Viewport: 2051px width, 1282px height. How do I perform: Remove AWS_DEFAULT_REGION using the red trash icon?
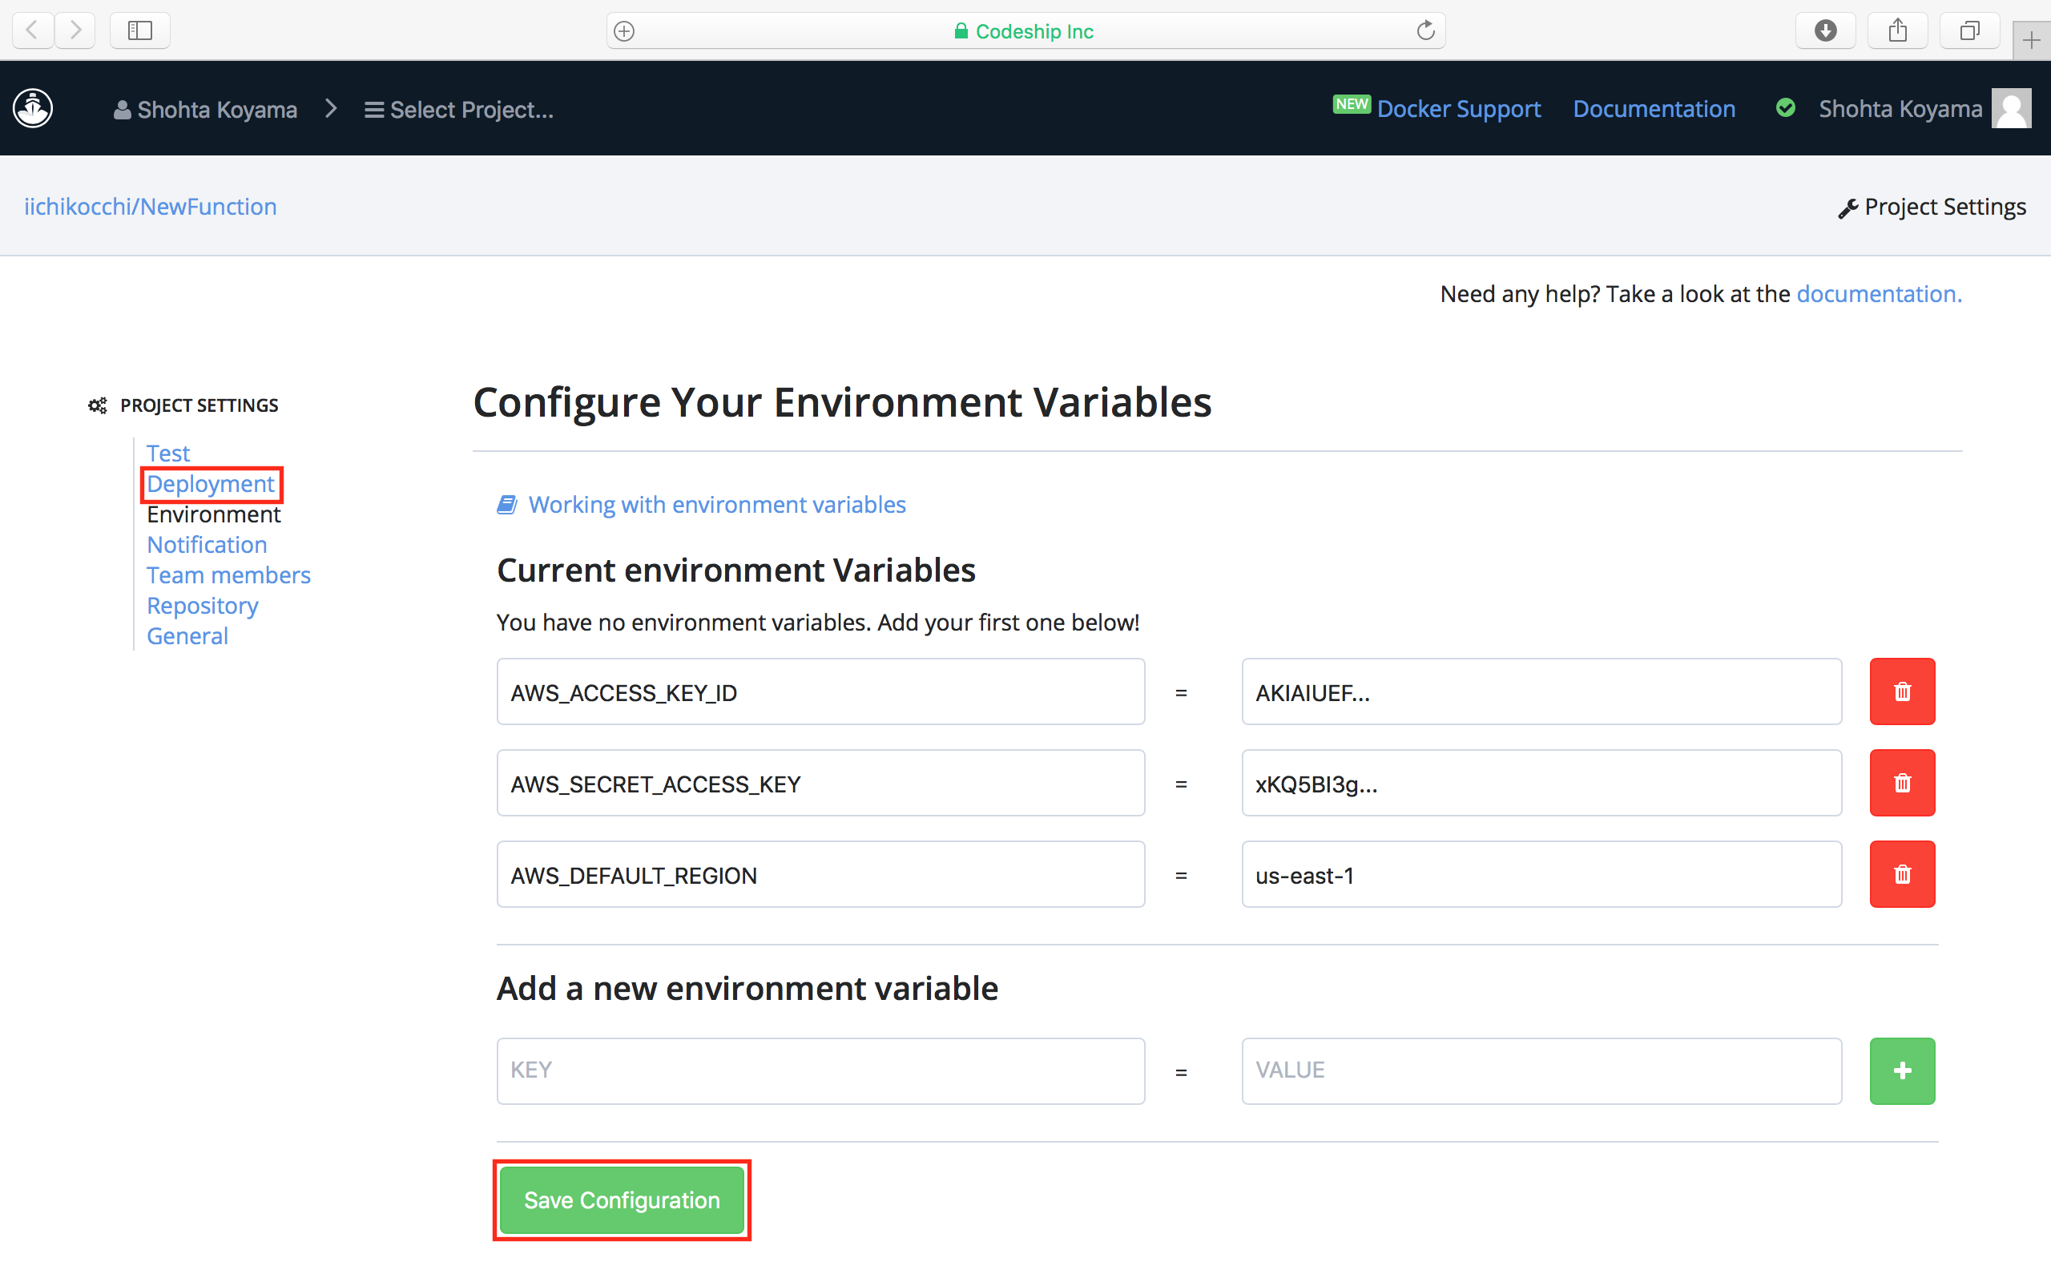[x=1902, y=874]
